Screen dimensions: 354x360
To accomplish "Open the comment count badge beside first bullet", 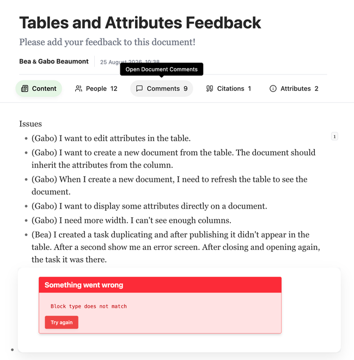I will coord(334,137).
